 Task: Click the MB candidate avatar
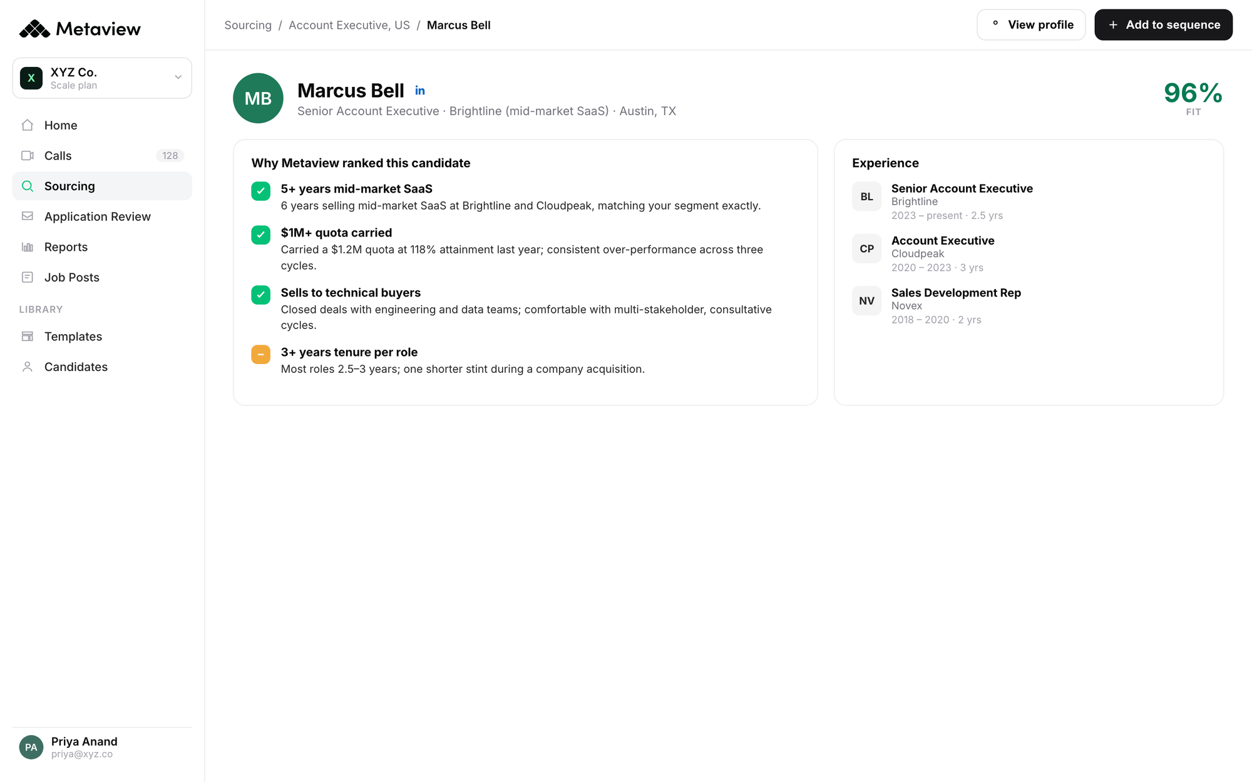point(258,98)
